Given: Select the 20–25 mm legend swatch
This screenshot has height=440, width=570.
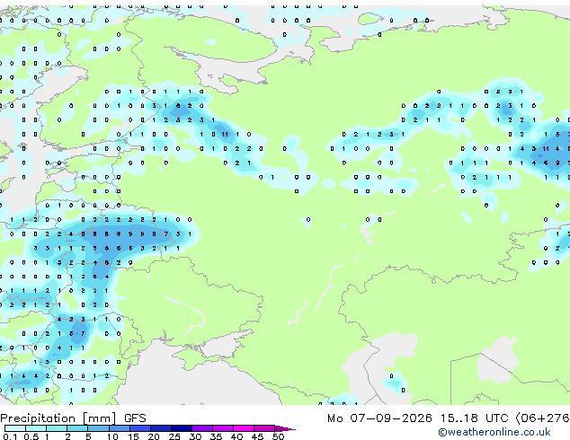Looking at the screenshot, I should (160, 428).
